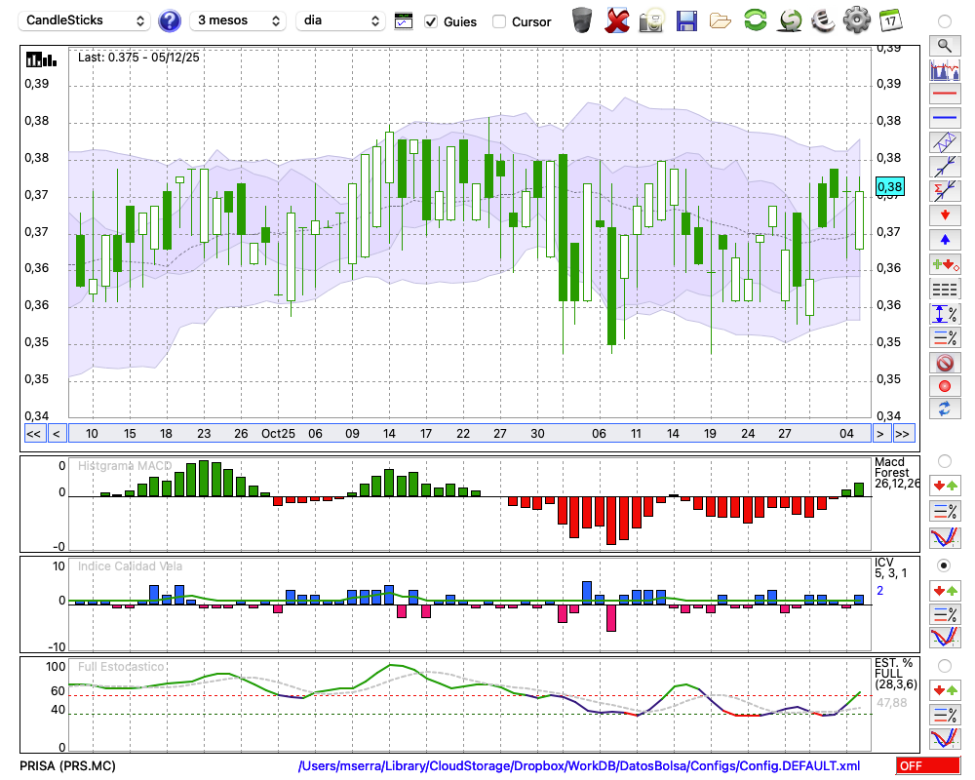Open the folder icon in top toolbar
Screen dimensions: 975x780
(721, 20)
